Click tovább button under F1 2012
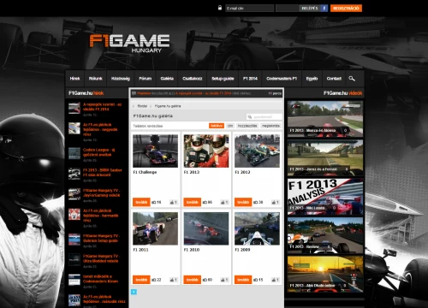428x308 pixels. point(243,202)
